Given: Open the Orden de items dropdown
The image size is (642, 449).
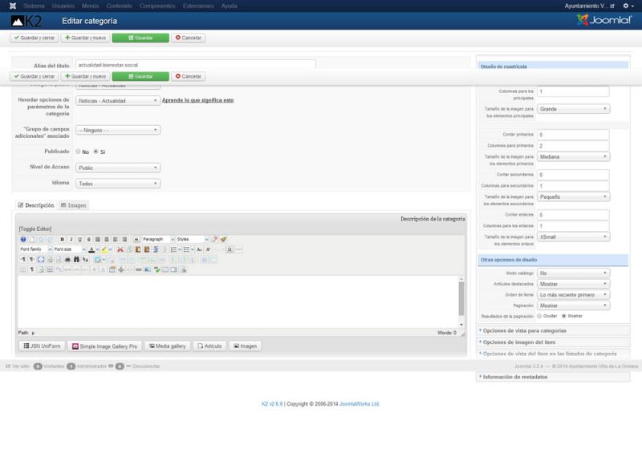Looking at the screenshot, I should click(573, 294).
